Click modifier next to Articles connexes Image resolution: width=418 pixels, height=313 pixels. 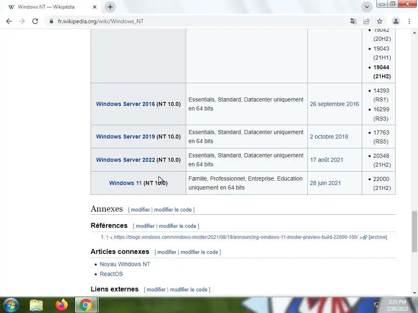pos(167,252)
